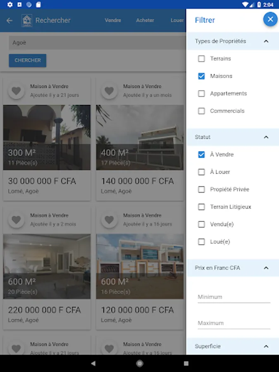Favorite the 140 000 000 F CFA house
This screenshot has height=372, width=279.
pos(109,91)
